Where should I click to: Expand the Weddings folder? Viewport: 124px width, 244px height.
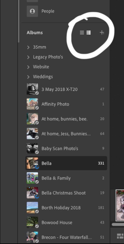pos(28,77)
